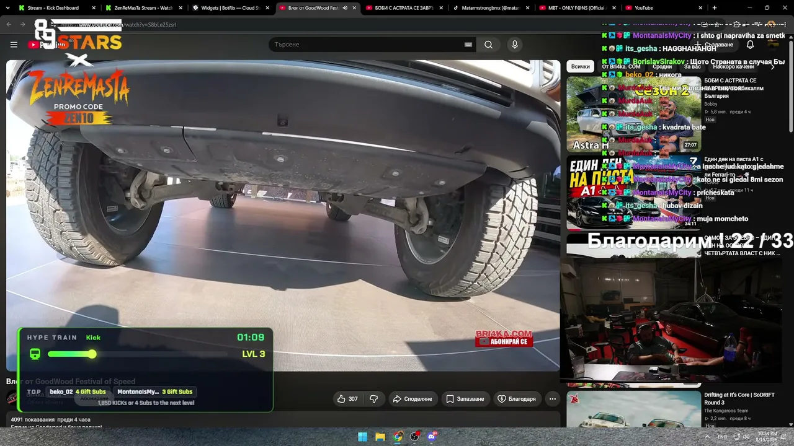
Task: Select the Сродни filter chip
Action: point(662,66)
